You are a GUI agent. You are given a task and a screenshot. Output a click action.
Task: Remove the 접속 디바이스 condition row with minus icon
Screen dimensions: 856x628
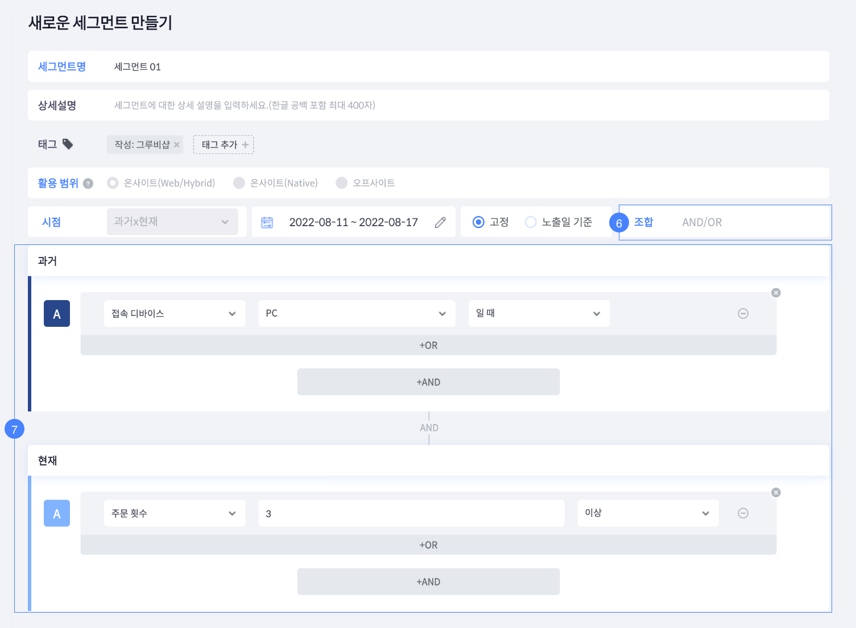pos(743,314)
